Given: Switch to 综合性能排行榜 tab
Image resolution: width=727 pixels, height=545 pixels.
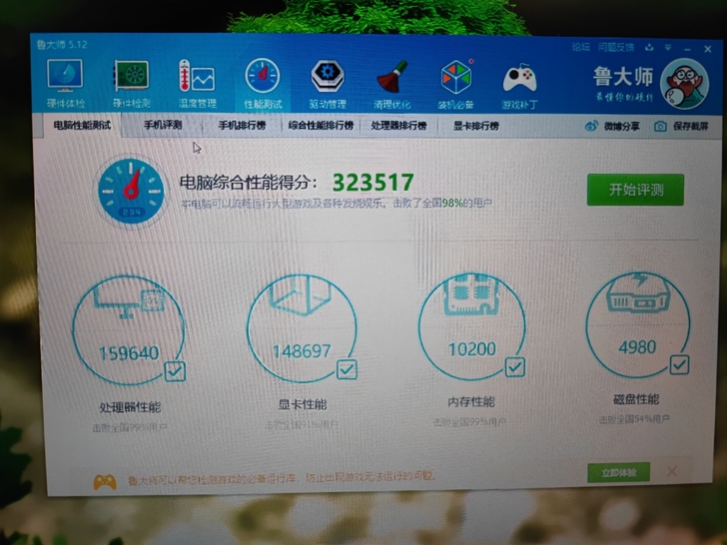Looking at the screenshot, I should point(321,125).
